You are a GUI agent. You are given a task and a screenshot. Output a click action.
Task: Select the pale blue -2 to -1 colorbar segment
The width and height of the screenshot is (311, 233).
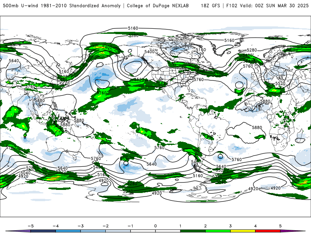click(x=118, y=231)
